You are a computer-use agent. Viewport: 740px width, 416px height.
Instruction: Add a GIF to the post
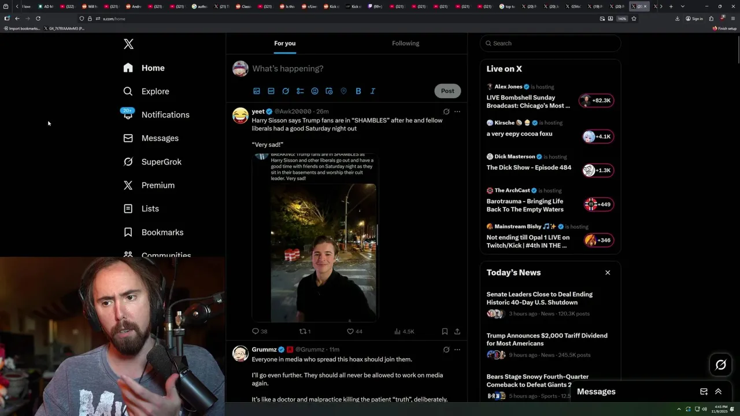[271, 91]
